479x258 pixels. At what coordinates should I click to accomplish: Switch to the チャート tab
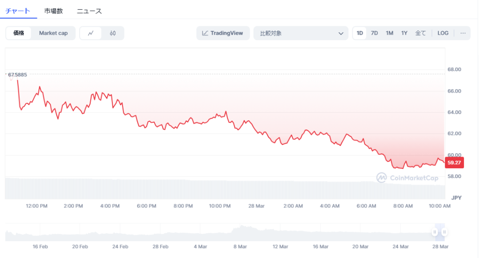pos(18,11)
